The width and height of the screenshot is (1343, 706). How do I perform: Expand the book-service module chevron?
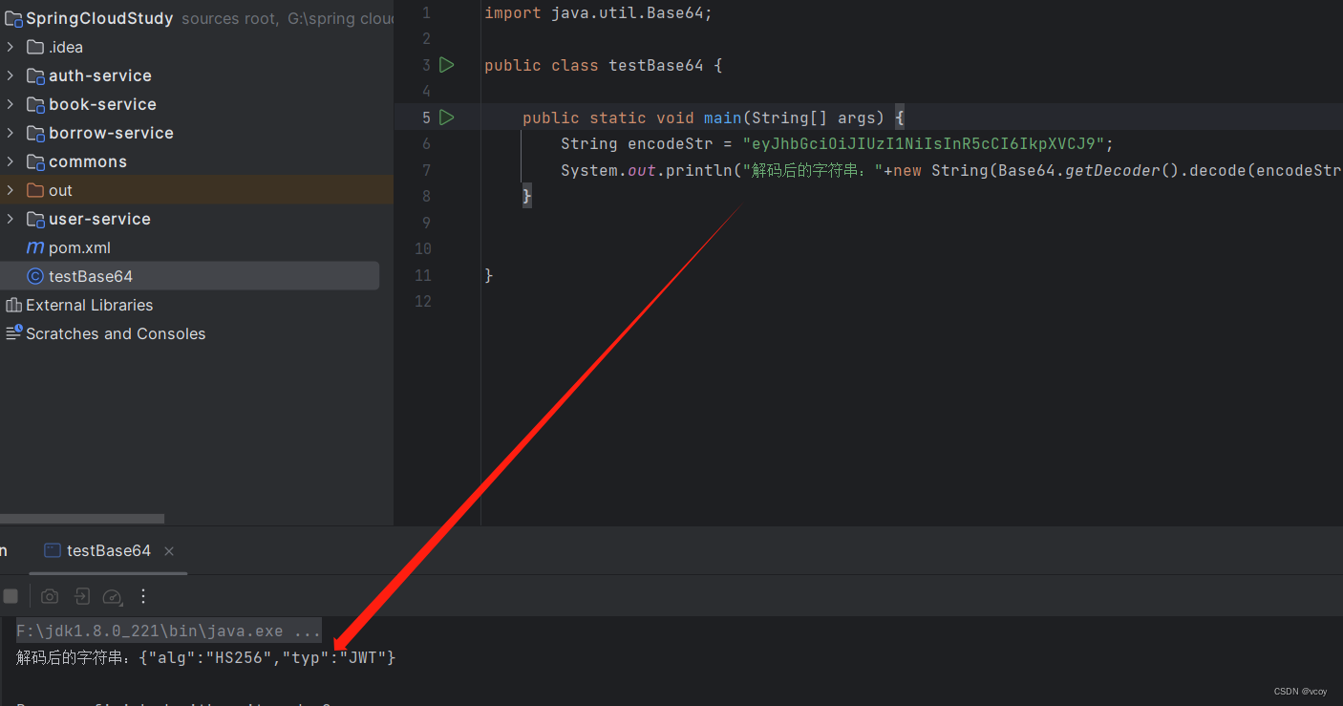(11, 104)
